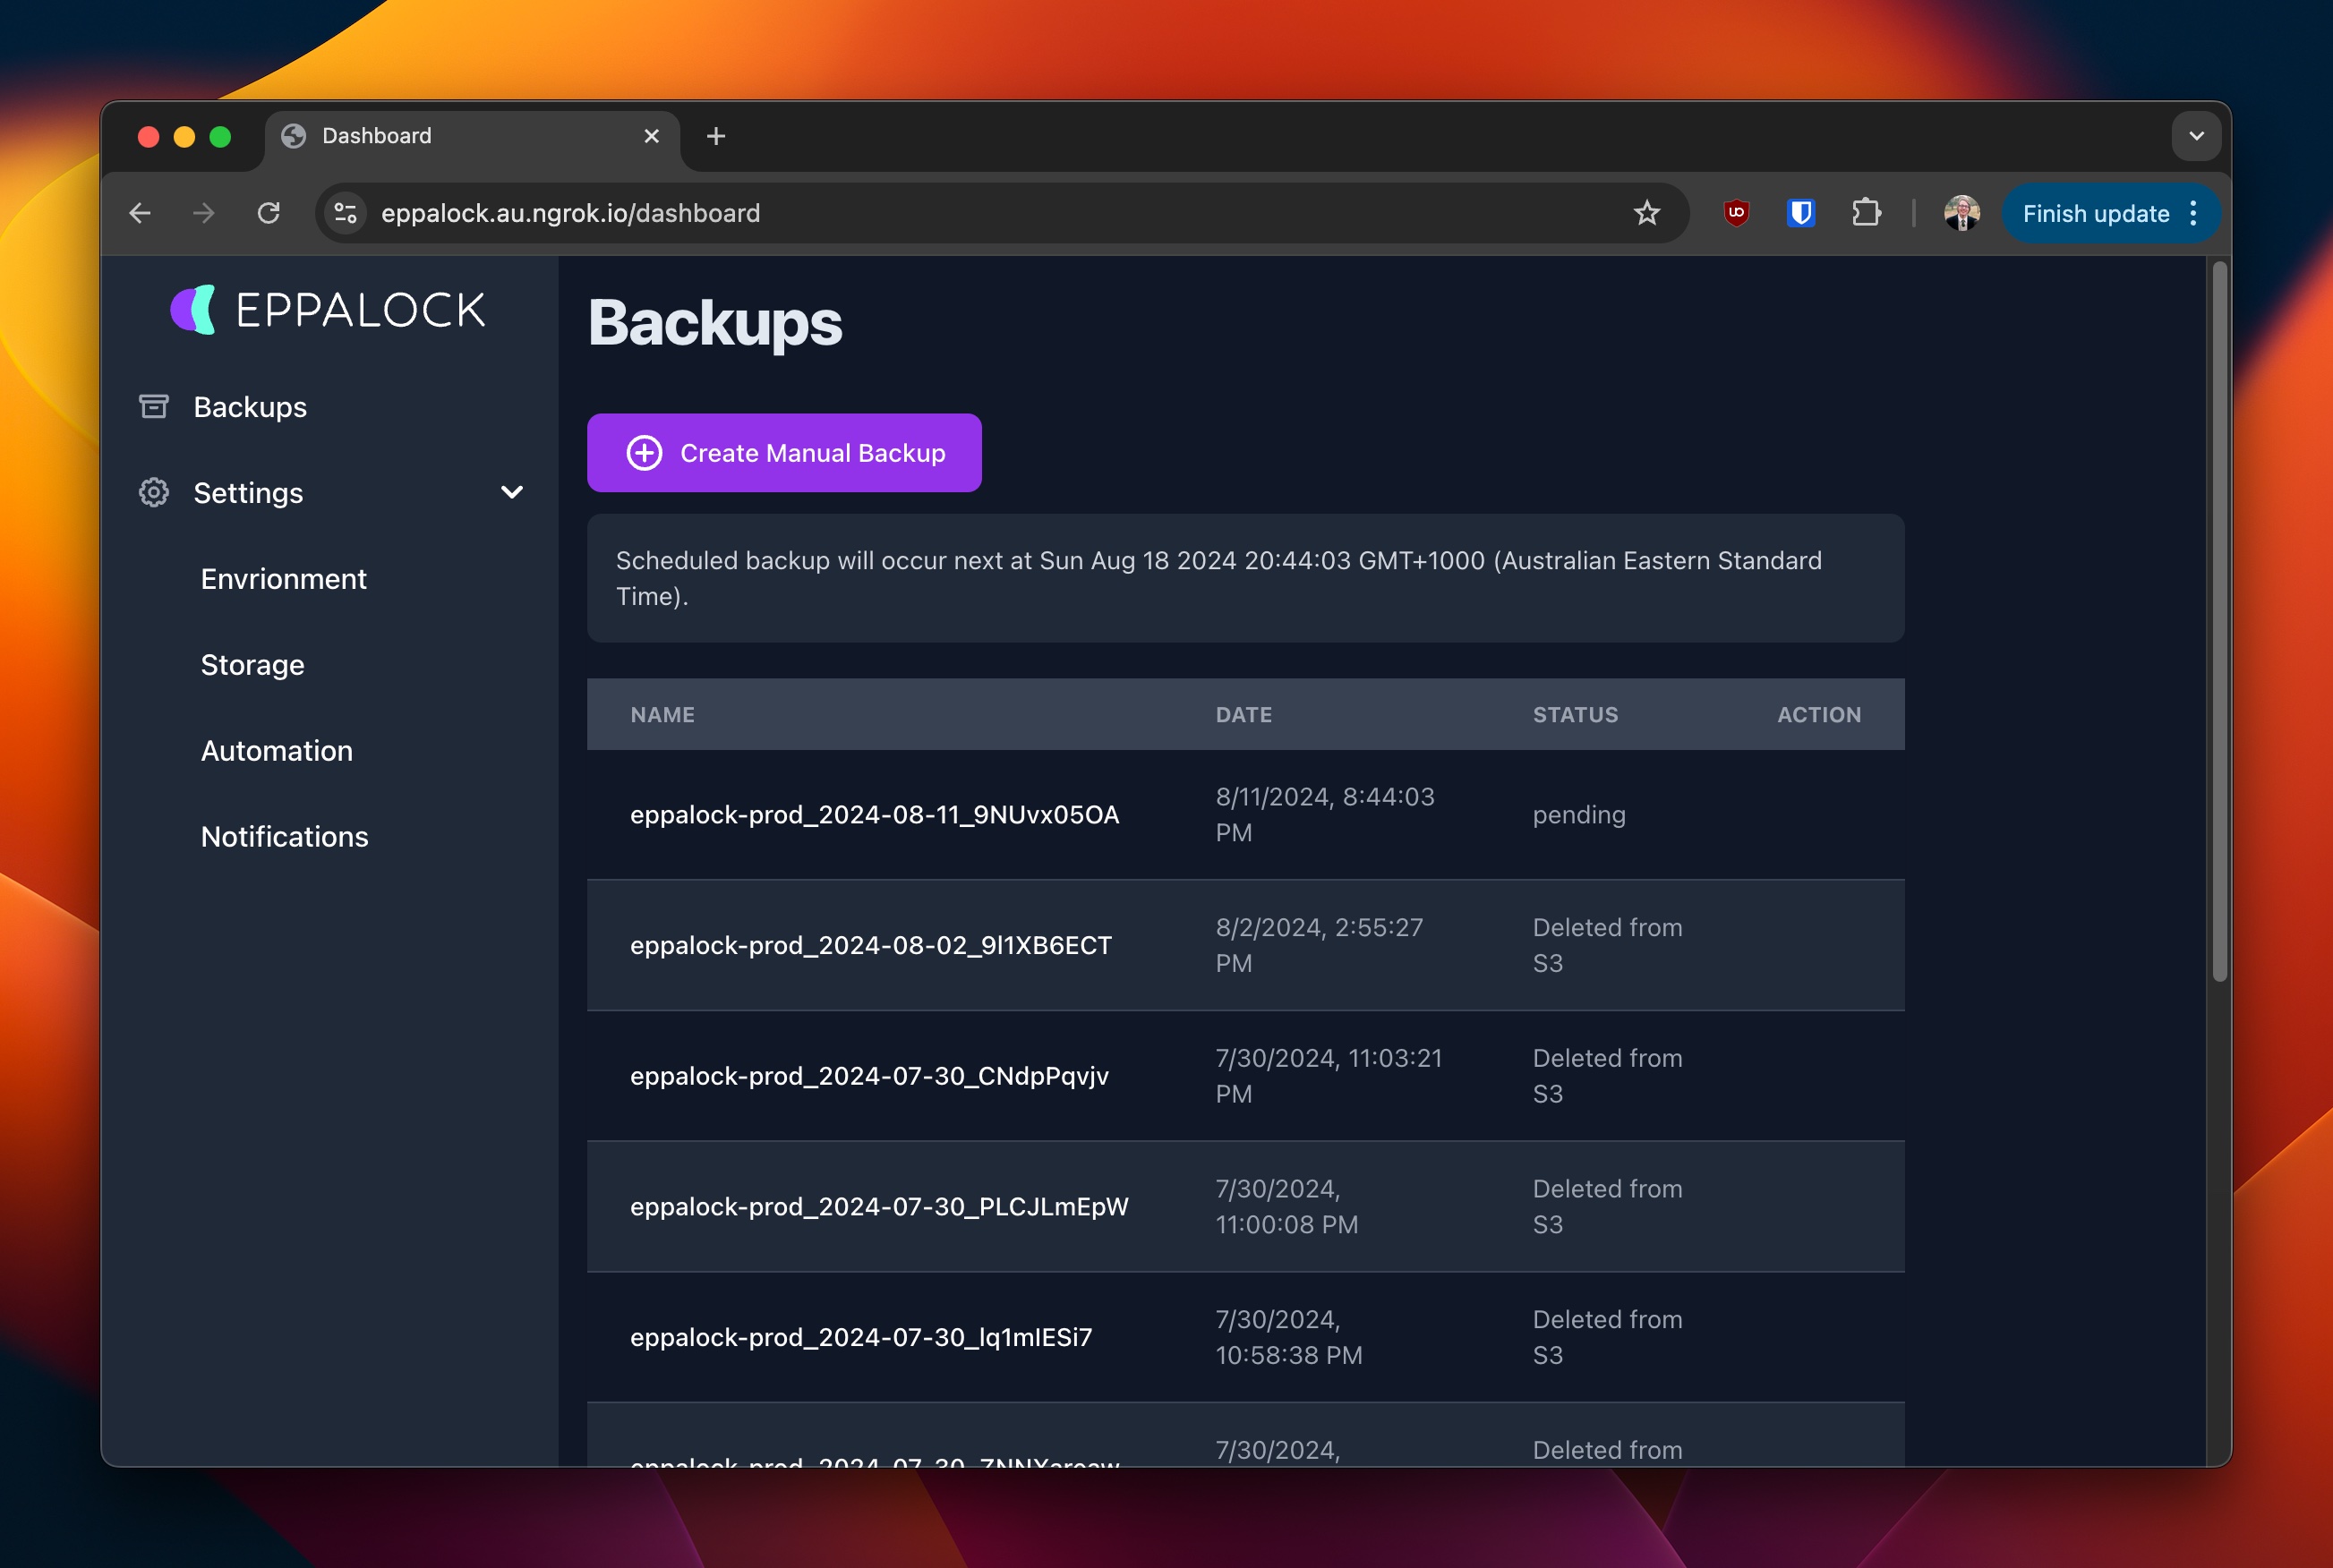Click the eppalock-prod_2024-08-11 backup row
This screenshot has height=1568, width=2333.
(x=1246, y=814)
